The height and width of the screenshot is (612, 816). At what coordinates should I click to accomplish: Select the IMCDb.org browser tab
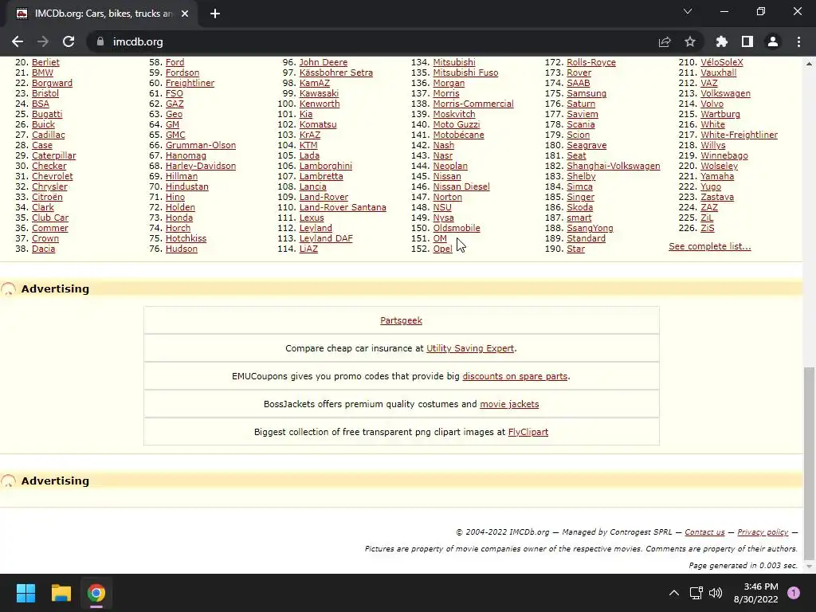pos(103,14)
